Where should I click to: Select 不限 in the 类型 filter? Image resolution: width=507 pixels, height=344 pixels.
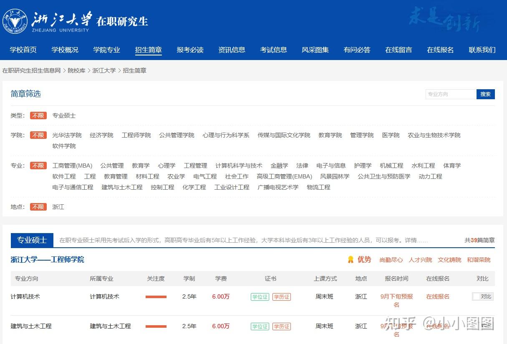pos(38,116)
